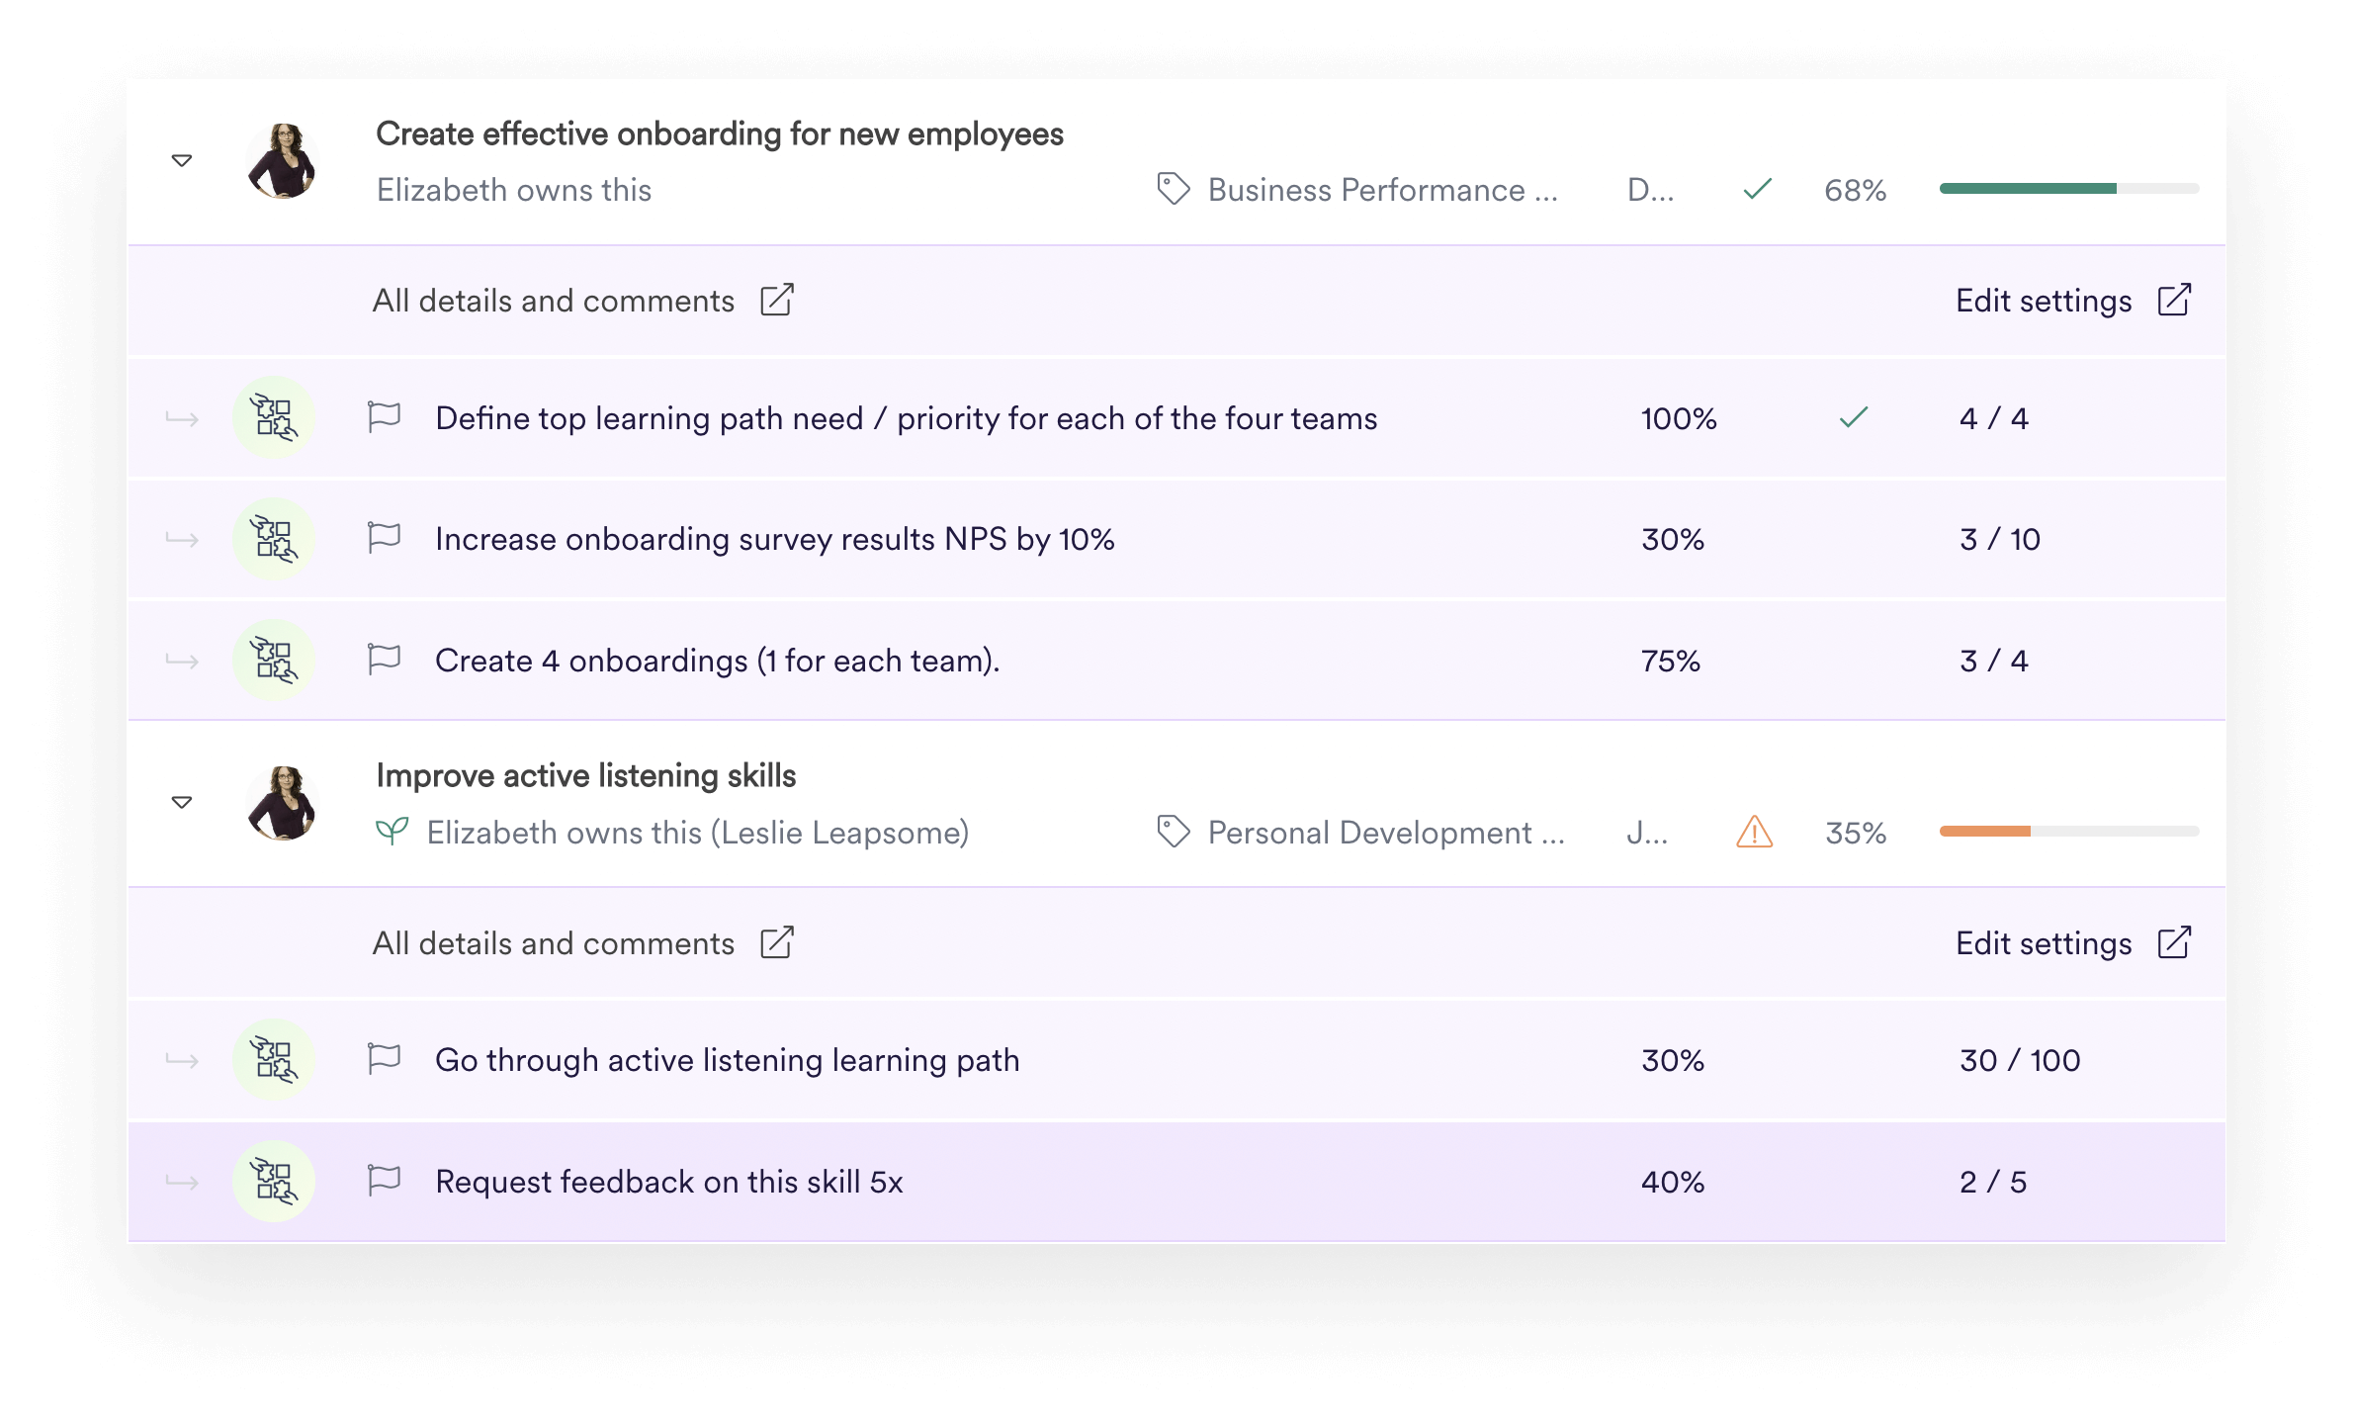This screenshot has width=2353, height=1418.
Task: Click the orange warning triangle on Improve active listening skills
Action: (1755, 834)
